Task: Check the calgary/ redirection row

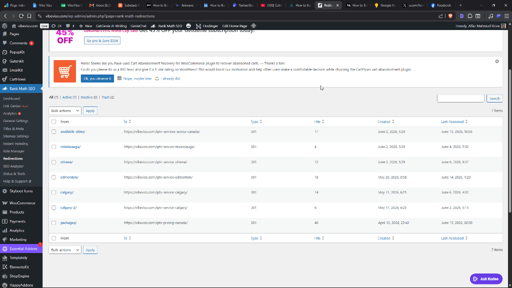Action: point(54,192)
